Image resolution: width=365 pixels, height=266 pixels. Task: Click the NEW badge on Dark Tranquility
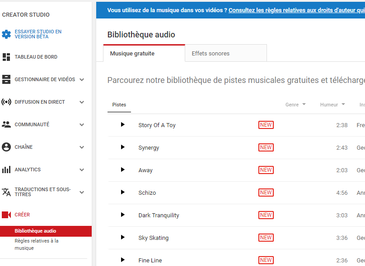266,215
